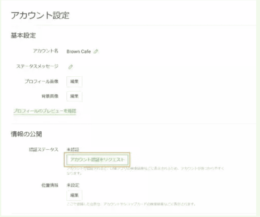Click the pencil icon for ステータスメッセージ
Viewport: 260px width, 217px height.
pos(71,67)
